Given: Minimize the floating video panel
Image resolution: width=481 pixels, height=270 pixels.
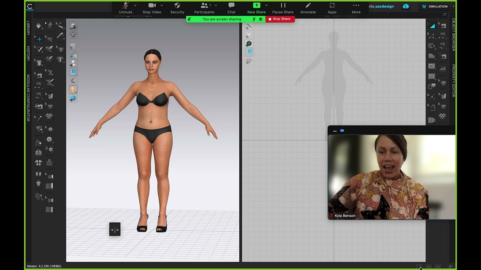Looking at the screenshot, I should pos(335,131).
